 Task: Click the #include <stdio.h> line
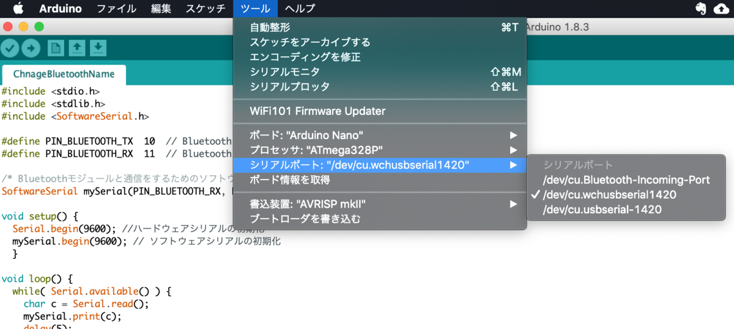pos(50,92)
